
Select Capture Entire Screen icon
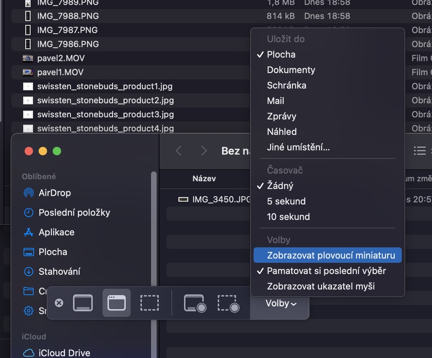coord(83,303)
